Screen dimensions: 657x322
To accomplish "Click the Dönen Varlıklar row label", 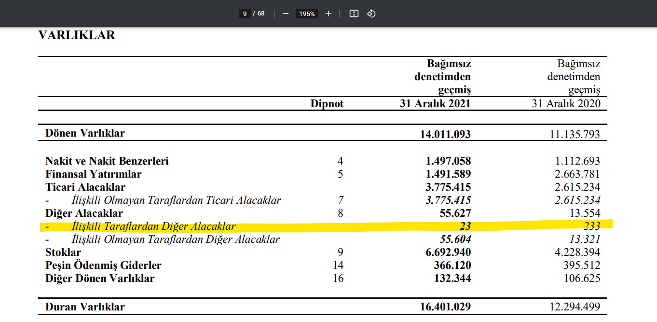I will [85, 133].
